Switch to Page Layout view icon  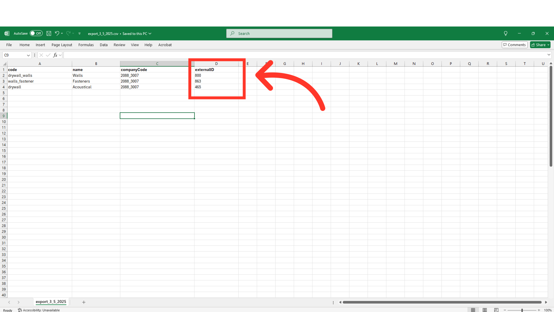pos(485,310)
